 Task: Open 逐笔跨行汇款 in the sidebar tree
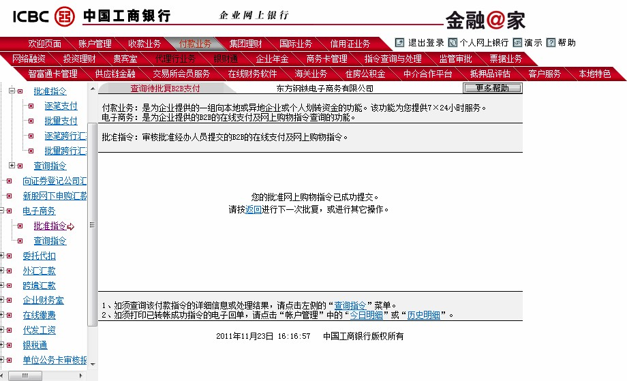pyautogui.click(x=65, y=136)
